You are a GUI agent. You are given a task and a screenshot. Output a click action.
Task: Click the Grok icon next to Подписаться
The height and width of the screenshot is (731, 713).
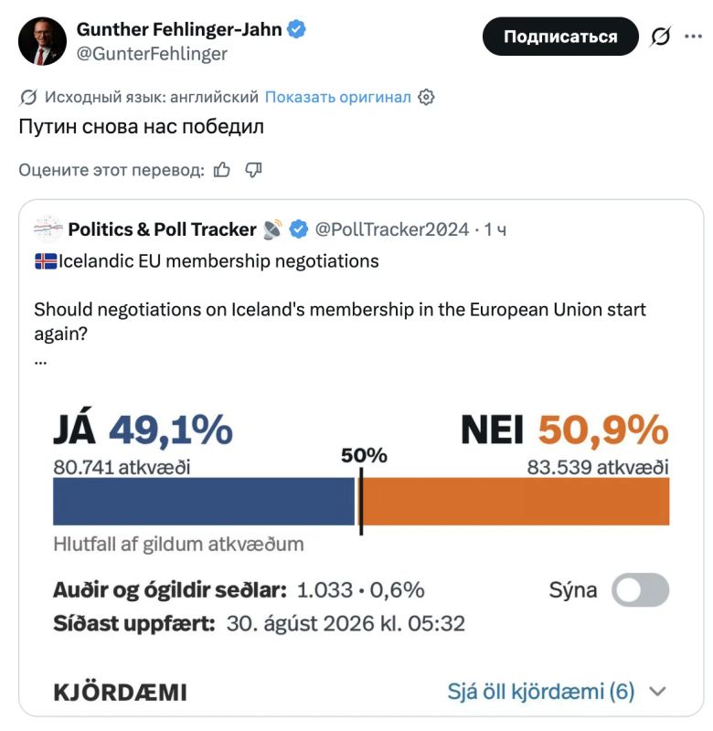point(660,37)
